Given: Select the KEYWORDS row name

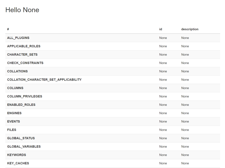Looking at the screenshot, I should [x=17, y=155].
